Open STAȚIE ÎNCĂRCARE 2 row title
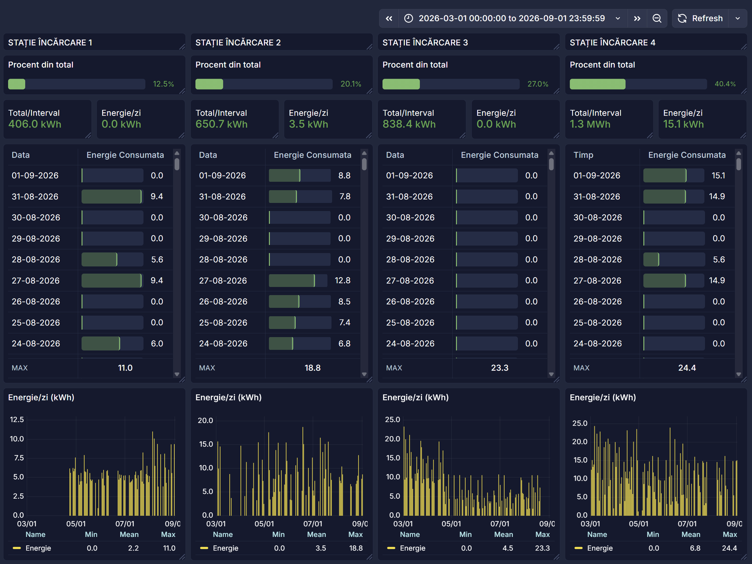The width and height of the screenshot is (752, 564). 238,43
